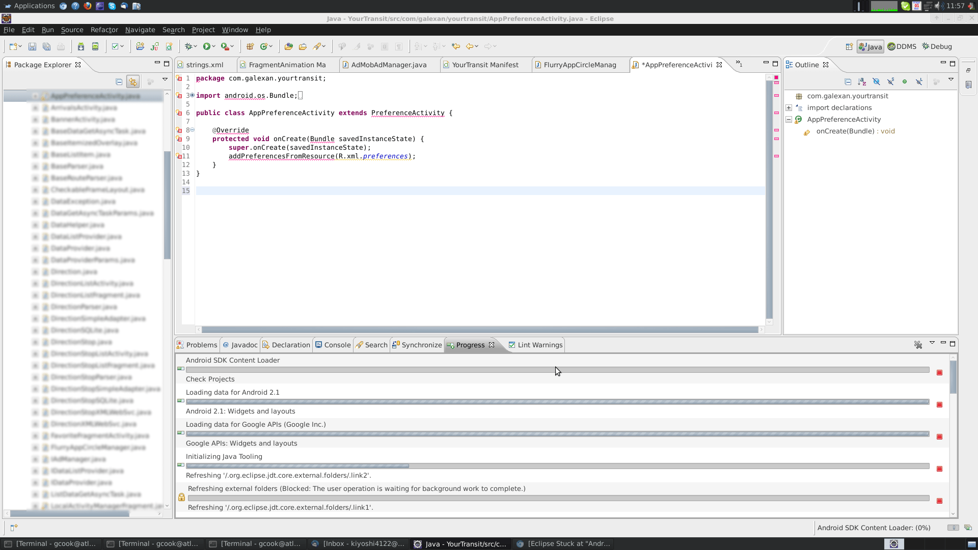
Task: Select onCreate(Bundle) in Outline
Action: coord(856,131)
